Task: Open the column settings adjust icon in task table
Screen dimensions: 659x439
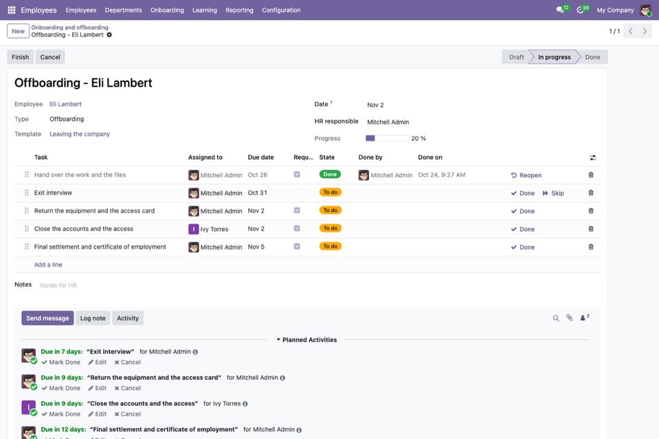Action: 592,157
